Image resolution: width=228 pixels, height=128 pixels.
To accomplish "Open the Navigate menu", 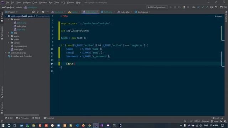I will click(x=27, y=2).
